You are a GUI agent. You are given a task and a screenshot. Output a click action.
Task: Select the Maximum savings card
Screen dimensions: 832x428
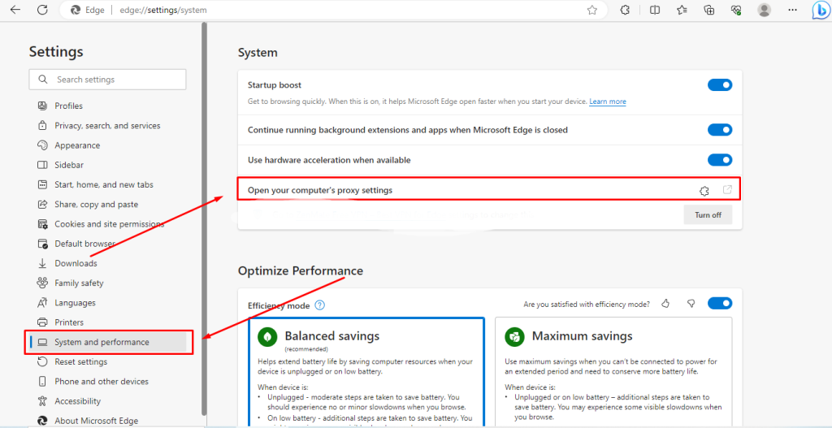[613, 372]
